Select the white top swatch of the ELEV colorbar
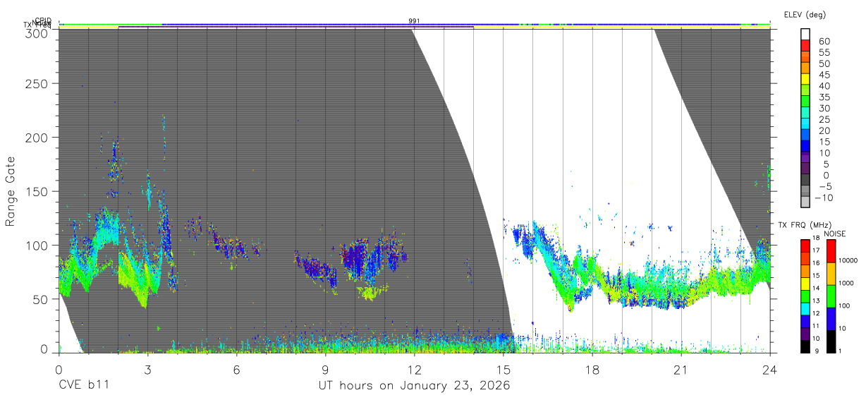The height and width of the screenshot is (400, 866). point(805,34)
